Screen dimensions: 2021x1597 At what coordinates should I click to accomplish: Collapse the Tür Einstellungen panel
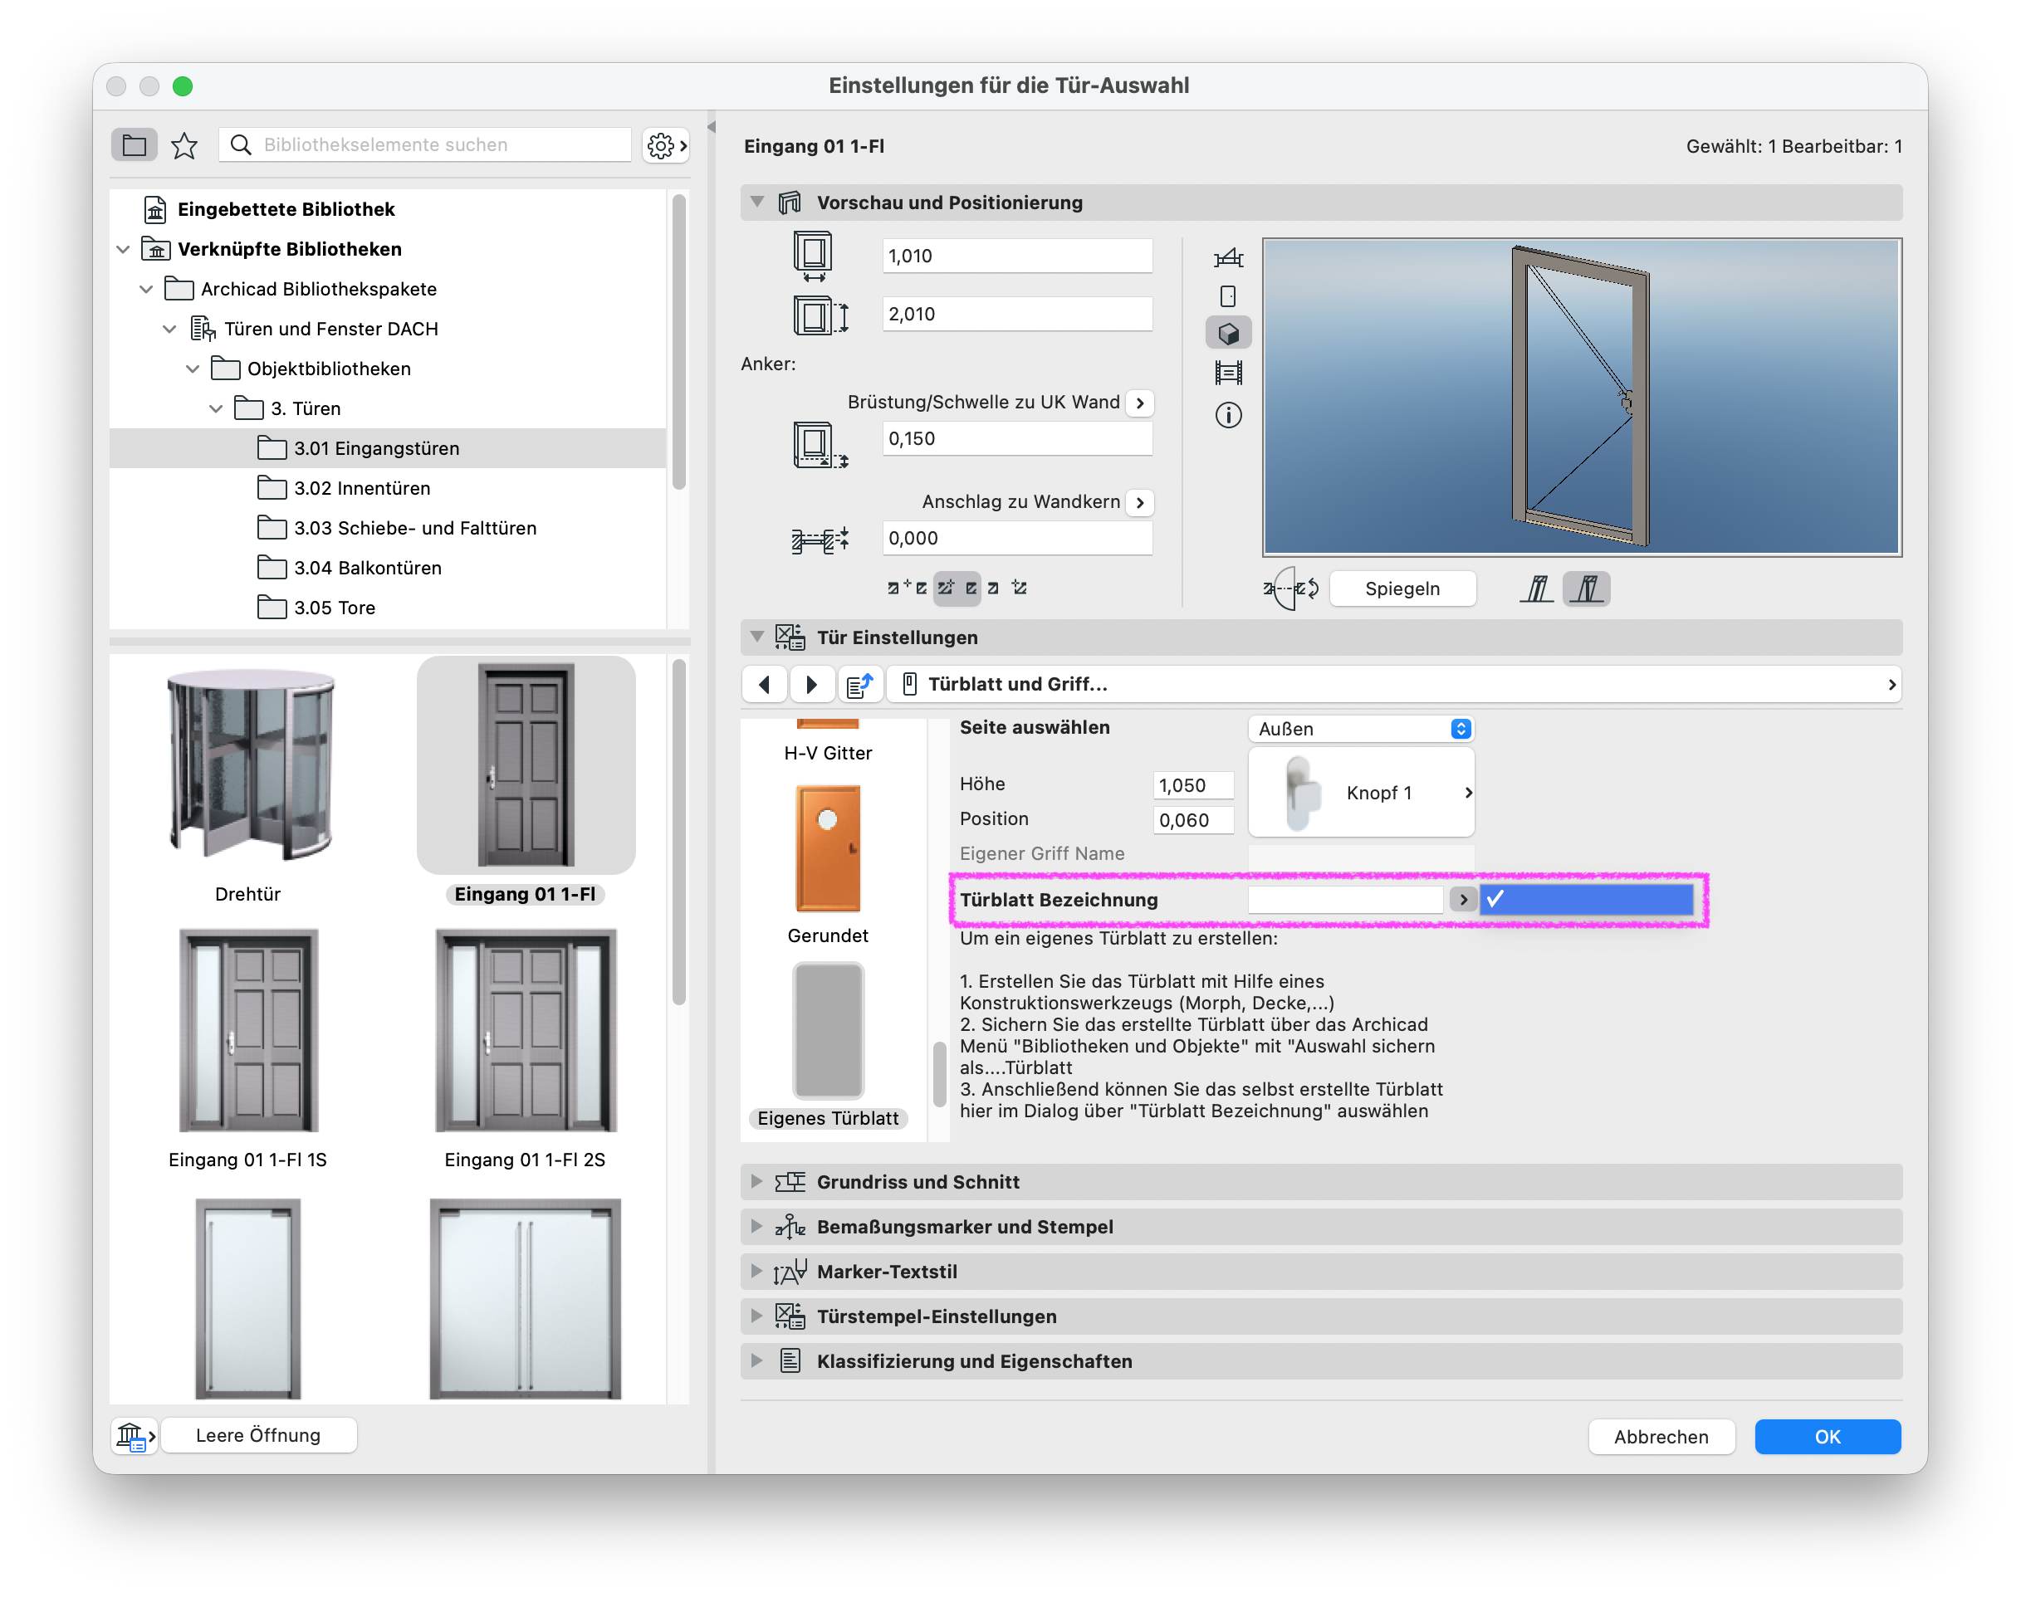point(757,637)
